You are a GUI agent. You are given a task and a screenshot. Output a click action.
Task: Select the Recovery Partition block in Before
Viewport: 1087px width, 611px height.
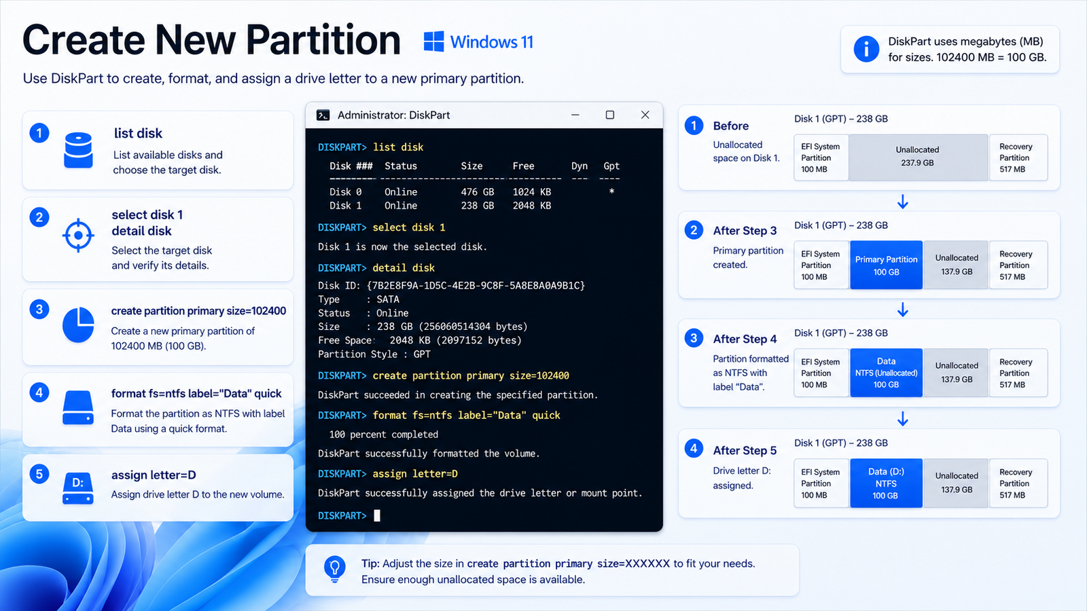pos(1018,158)
